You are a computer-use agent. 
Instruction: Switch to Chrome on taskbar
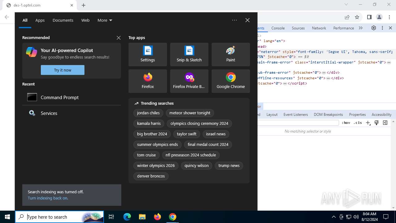173,217
